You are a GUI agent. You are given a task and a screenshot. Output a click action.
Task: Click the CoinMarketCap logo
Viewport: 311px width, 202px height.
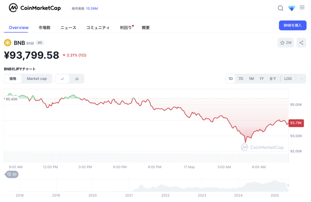35,8
